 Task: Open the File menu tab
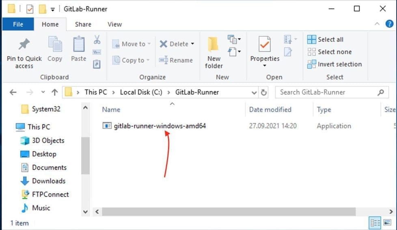point(18,24)
